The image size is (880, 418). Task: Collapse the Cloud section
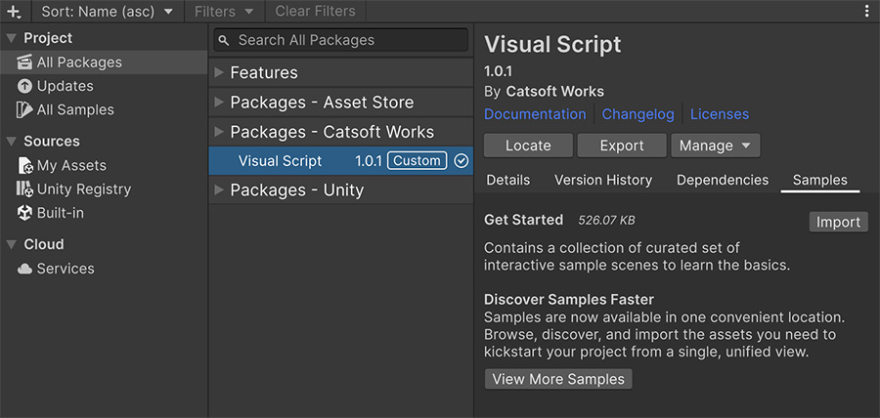click(x=11, y=245)
